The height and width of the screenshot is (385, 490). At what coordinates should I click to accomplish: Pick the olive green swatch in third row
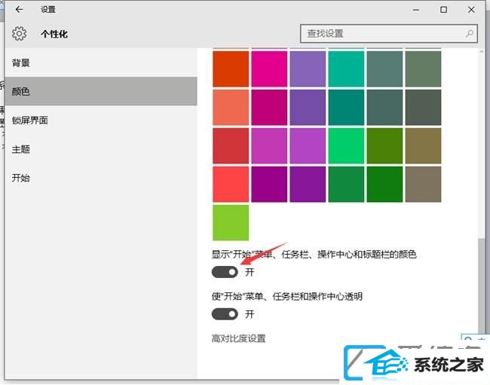coord(384,146)
